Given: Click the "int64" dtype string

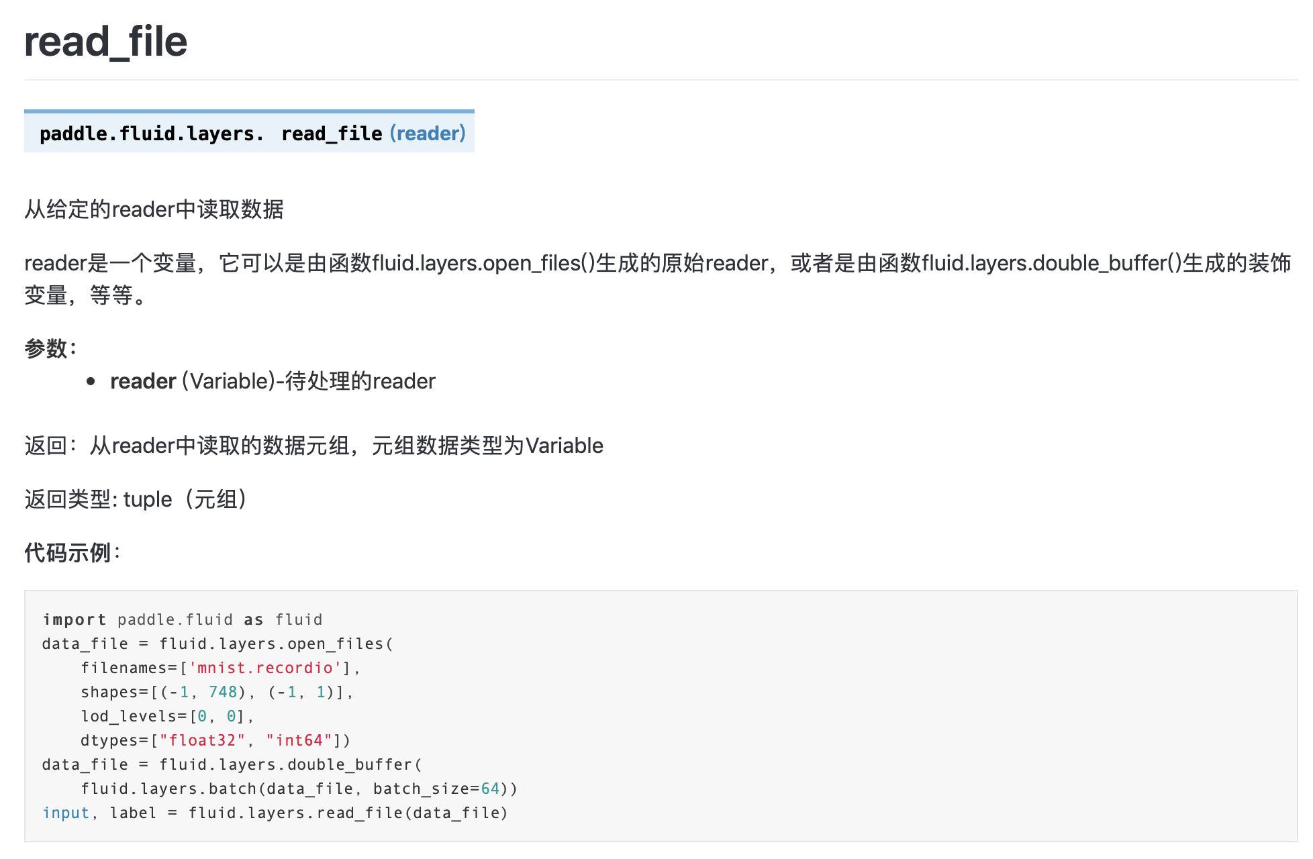Looking at the screenshot, I should click(299, 740).
